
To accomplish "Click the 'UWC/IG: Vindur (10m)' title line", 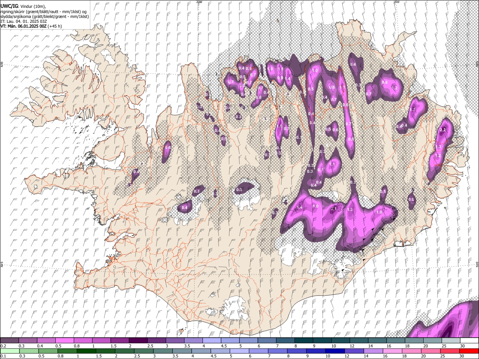I will pos(23,6).
